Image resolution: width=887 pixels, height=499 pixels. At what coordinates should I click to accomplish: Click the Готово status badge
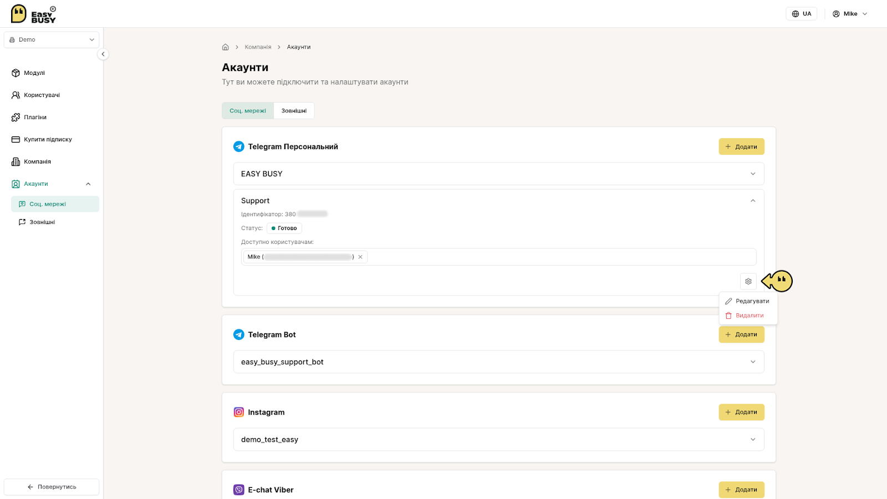(284, 228)
